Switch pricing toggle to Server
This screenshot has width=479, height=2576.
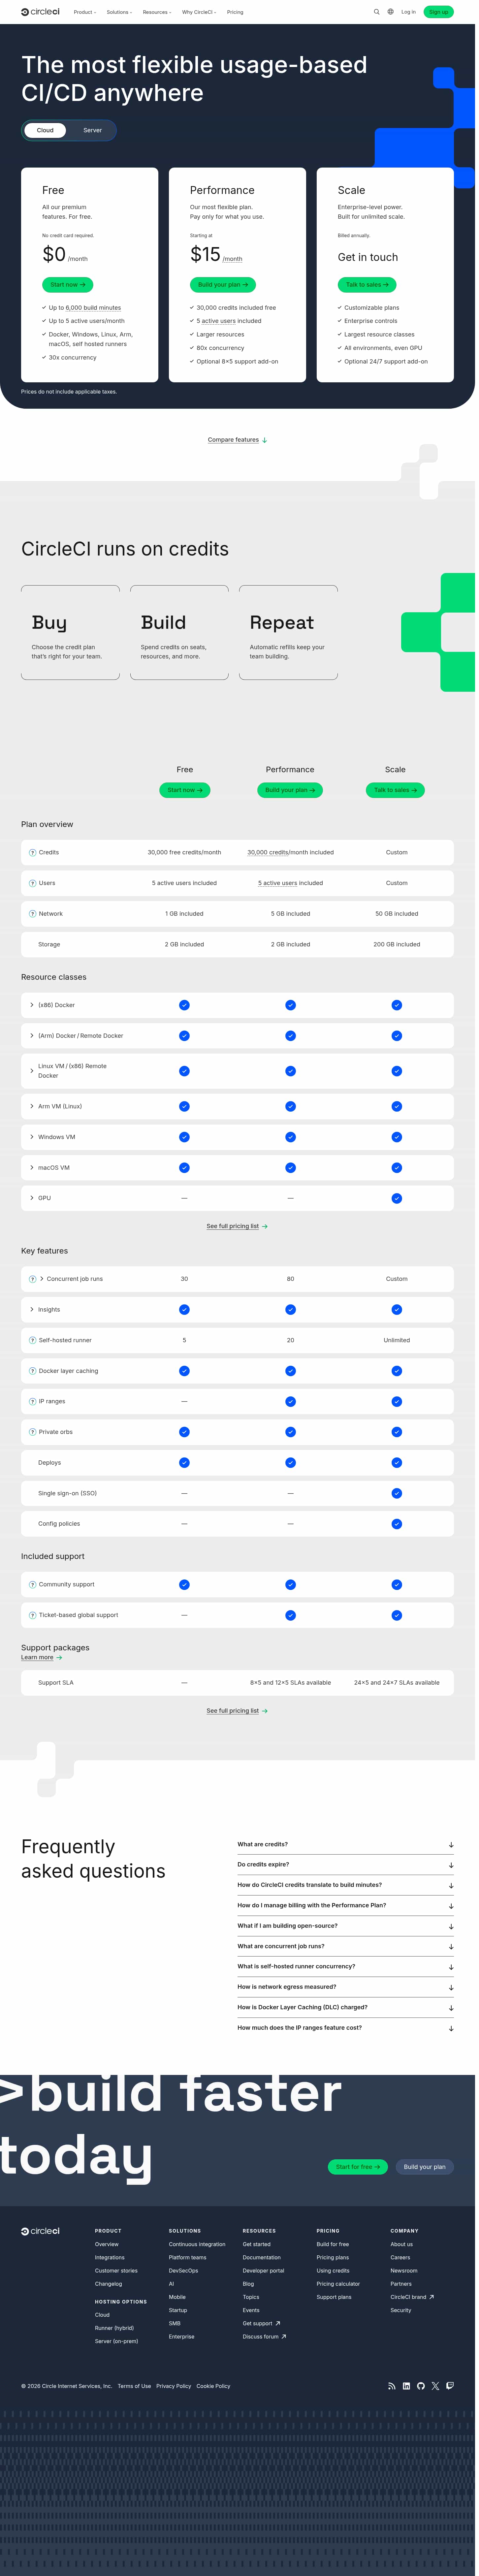[x=92, y=130]
